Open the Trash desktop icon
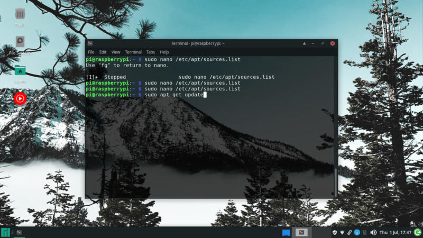 20,14
